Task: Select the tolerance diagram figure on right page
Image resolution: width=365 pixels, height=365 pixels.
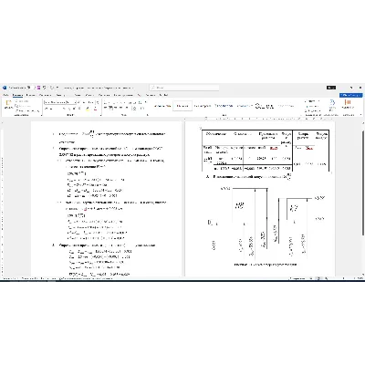Action: point(266,224)
